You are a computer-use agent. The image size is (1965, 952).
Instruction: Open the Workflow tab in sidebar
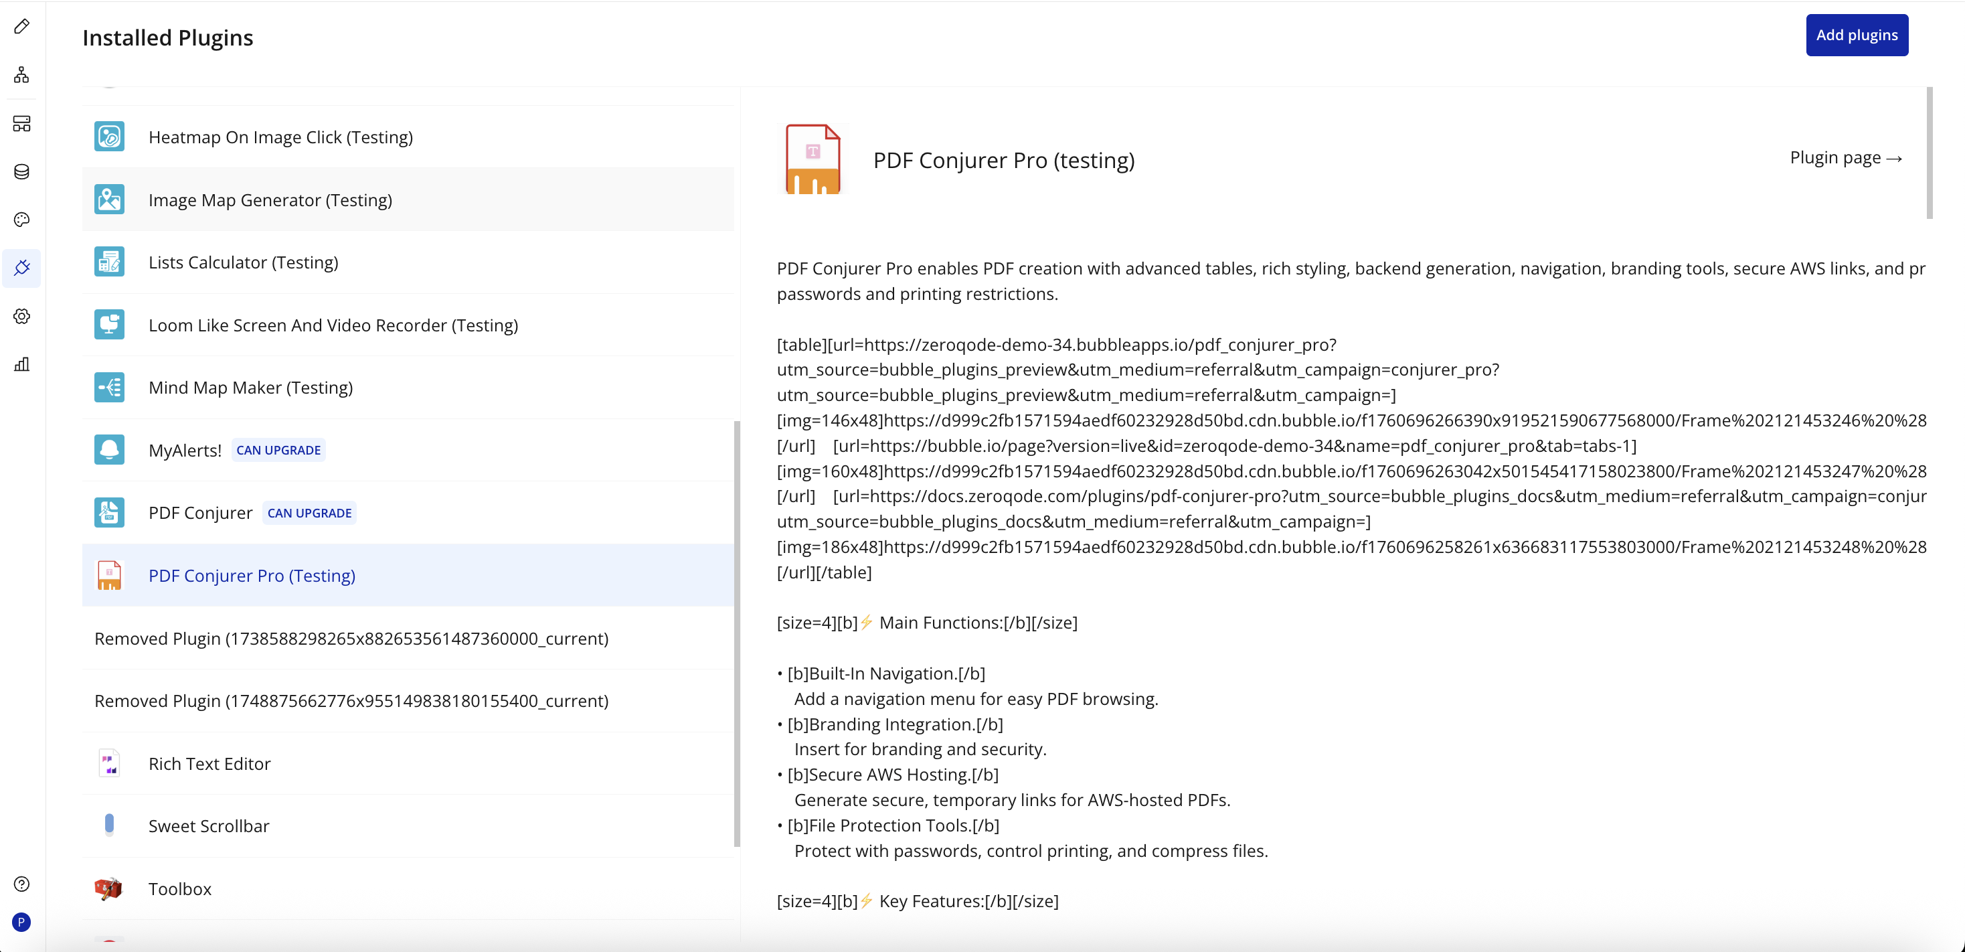21,75
